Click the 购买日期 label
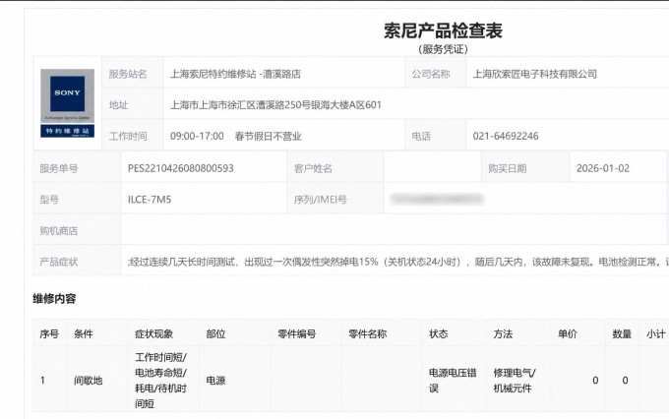This screenshot has width=669, height=419. [508, 168]
